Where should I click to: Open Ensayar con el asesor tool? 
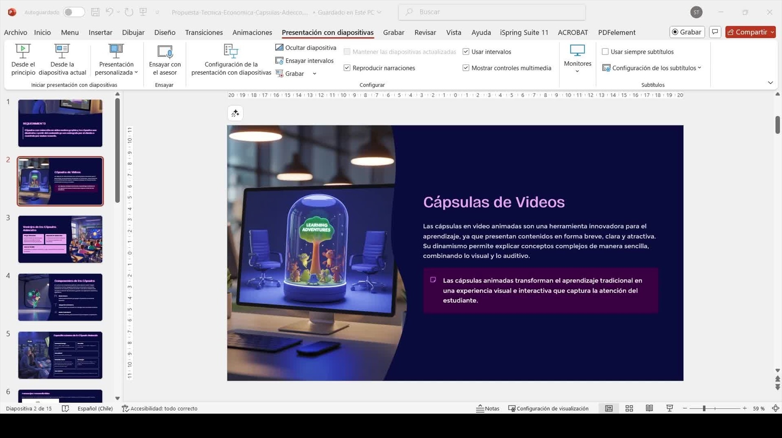(165, 51)
